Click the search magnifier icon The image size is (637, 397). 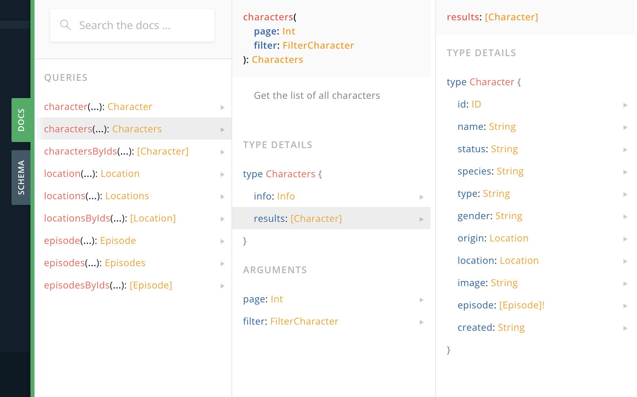pos(66,25)
